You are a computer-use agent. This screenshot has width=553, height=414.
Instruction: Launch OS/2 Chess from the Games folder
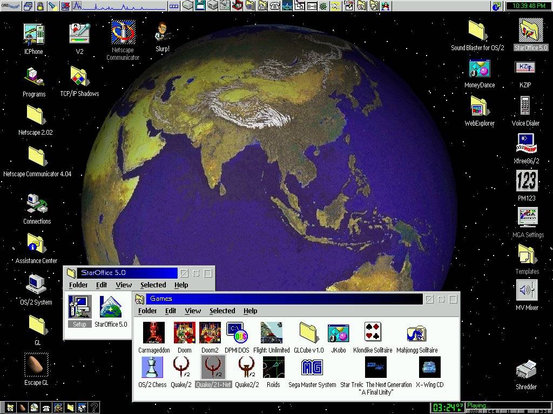coord(152,372)
